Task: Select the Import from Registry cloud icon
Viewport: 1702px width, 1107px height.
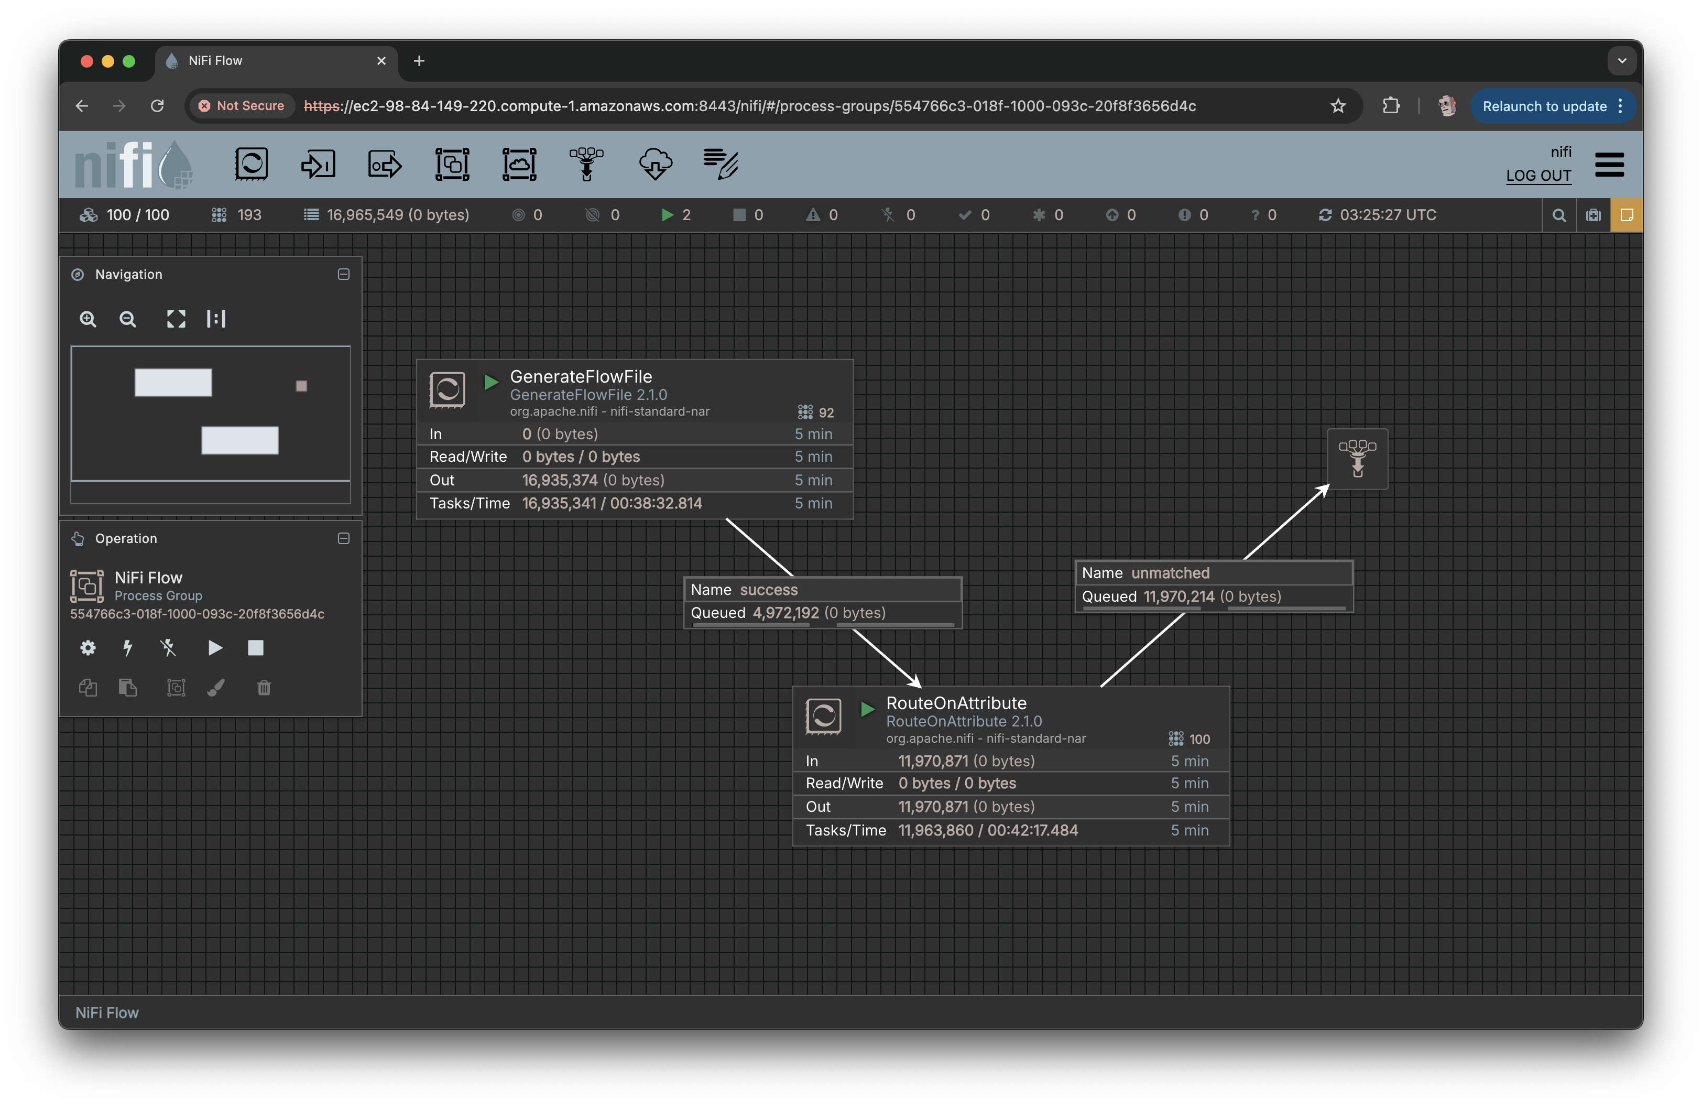Action: 654,164
